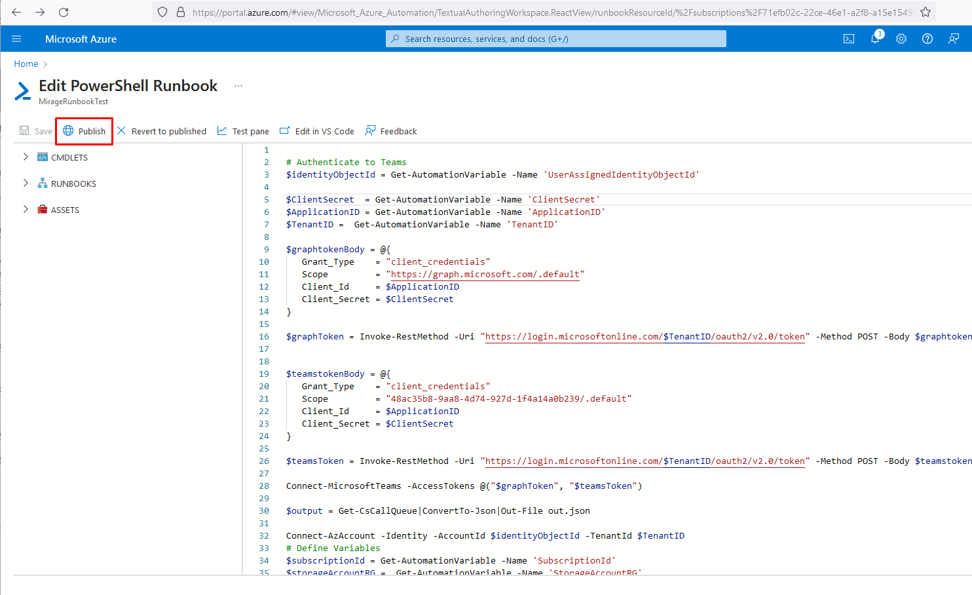The height and width of the screenshot is (595, 972).
Task: Click 'Connect-MicrosoftTeams' on line 28
Action: (x=344, y=486)
